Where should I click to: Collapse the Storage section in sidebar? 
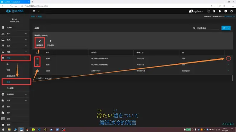[16, 58]
